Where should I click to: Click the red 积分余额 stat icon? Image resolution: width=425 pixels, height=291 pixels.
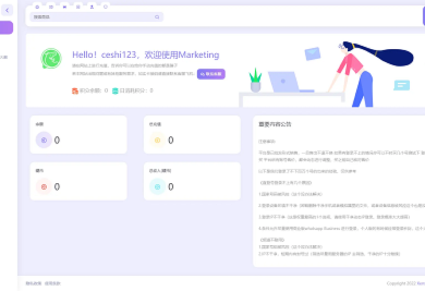tap(74, 91)
